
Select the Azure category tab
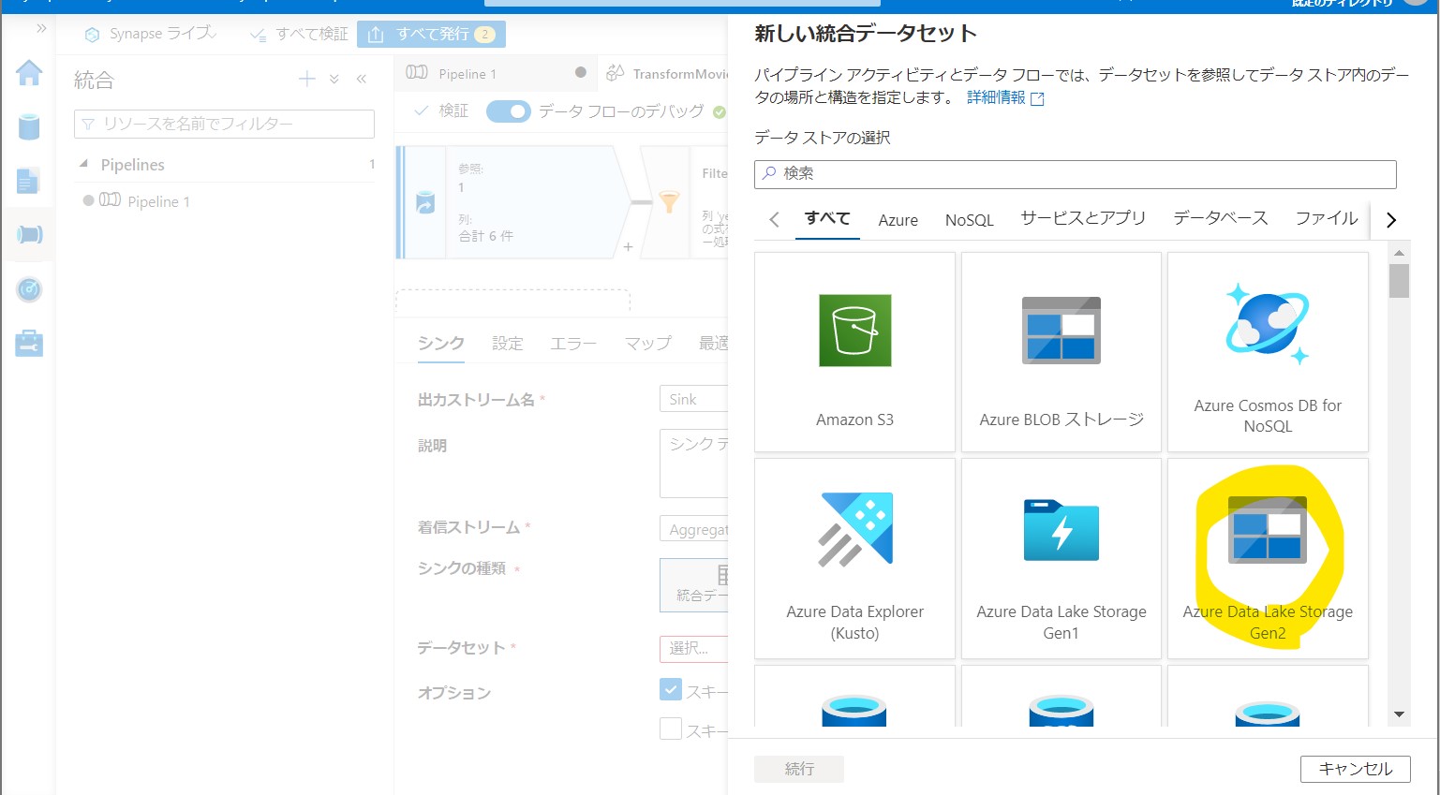pos(898,220)
